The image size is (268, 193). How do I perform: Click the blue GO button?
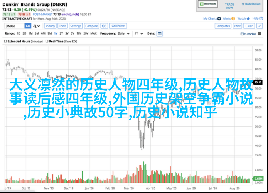click(x=28, y=26)
